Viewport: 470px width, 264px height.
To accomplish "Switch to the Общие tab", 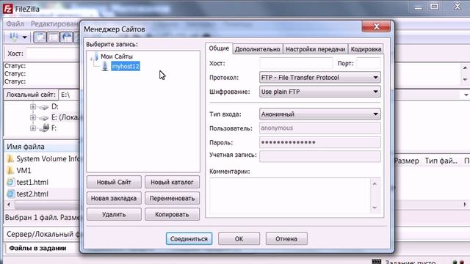I will coord(219,48).
